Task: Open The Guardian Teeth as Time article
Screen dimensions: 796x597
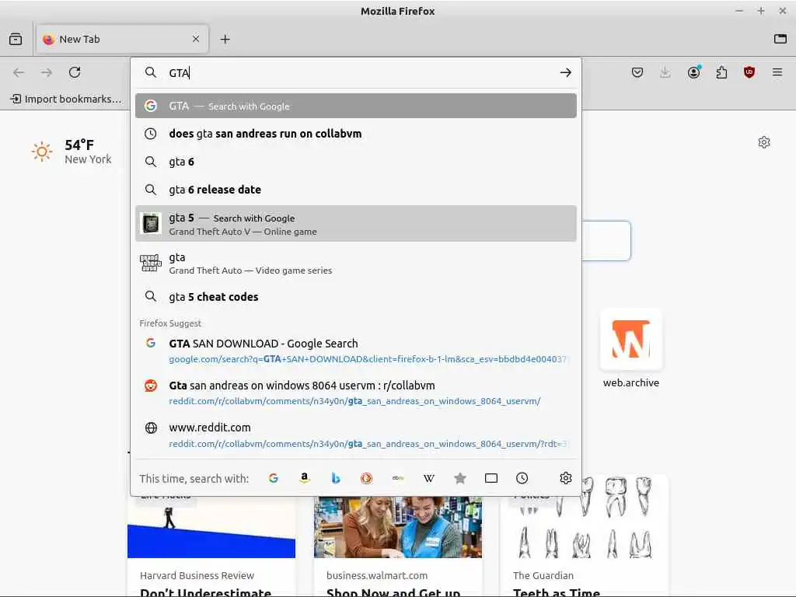Action: (584, 536)
